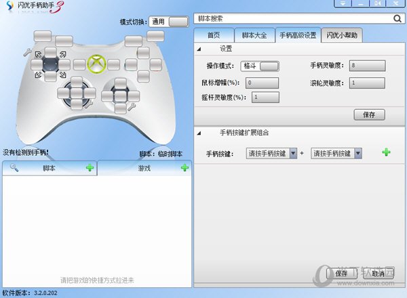The height and width of the screenshot is (298, 407).
Task: Click the wrench icon below right stick
Action: pos(132,107)
